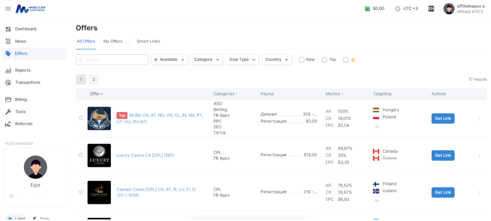491x221 pixels.
Task: Click the Dashboard sidebar icon
Action: (x=8, y=29)
